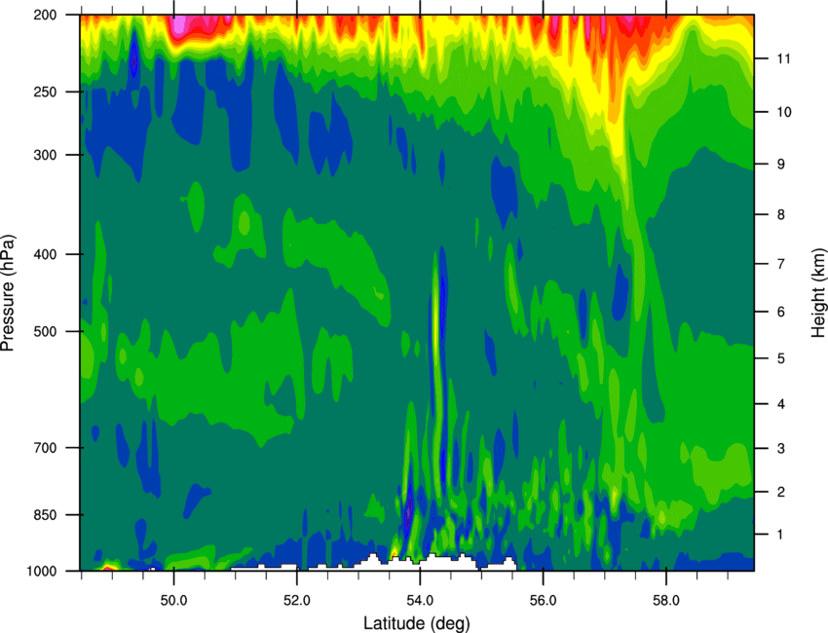828x633 pixels.
Task: Click the 400 pressure tick label
Action: tap(45, 254)
